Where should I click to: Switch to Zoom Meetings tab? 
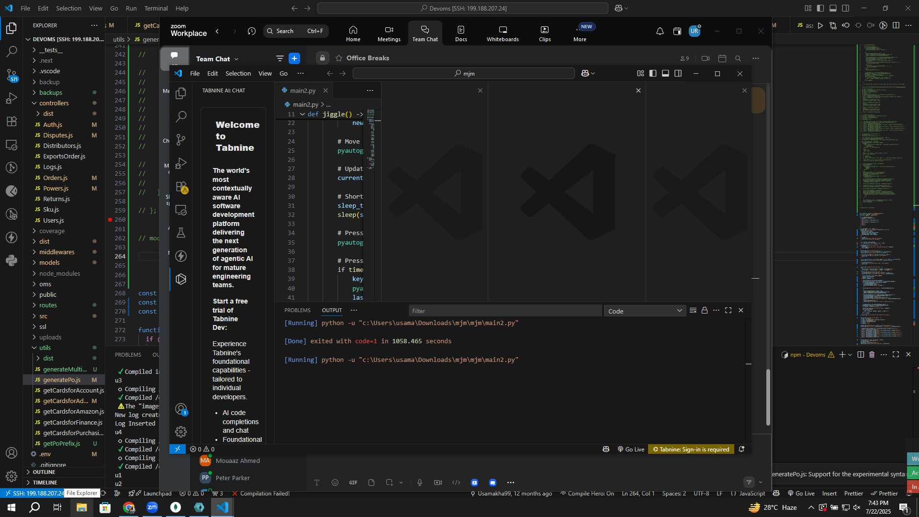[x=389, y=34]
